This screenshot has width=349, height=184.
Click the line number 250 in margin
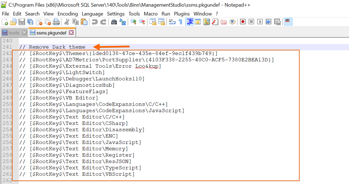click(7, 104)
